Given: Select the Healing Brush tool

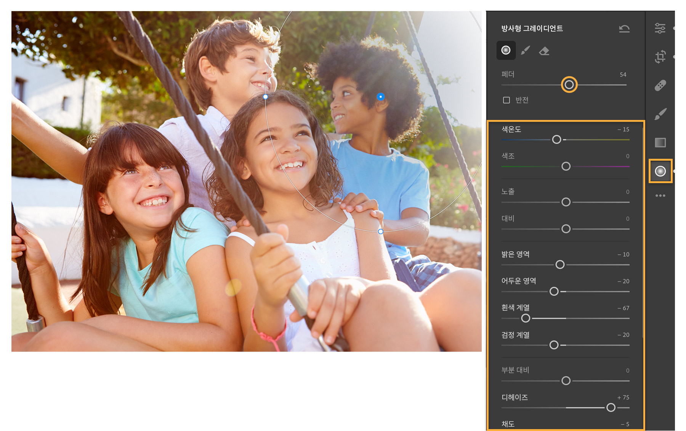Looking at the screenshot, I should [x=660, y=85].
